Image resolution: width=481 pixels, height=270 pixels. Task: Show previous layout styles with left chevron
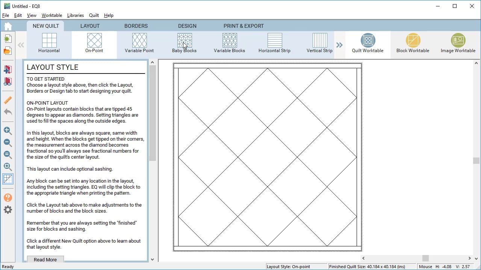pyautogui.click(x=21, y=45)
